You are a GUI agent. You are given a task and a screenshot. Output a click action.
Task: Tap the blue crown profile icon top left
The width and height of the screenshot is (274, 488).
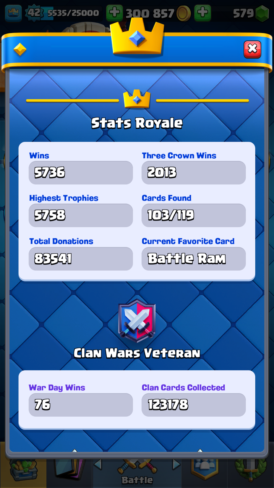[x=13, y=13]
